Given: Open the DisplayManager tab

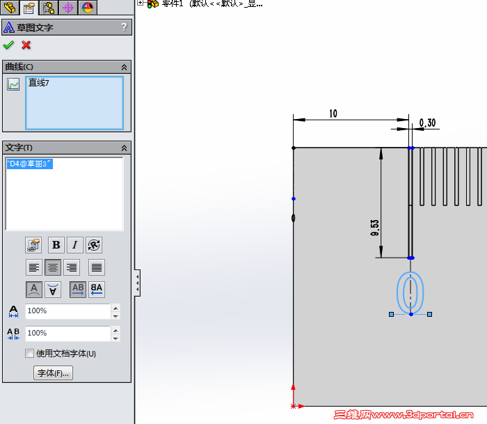Looking at the screenshot, I should tap(88, 8).
